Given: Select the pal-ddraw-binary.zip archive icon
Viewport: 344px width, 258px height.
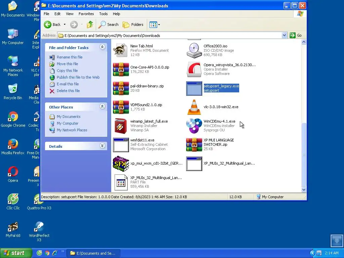Looking at the screenshot, I should 121,88.
